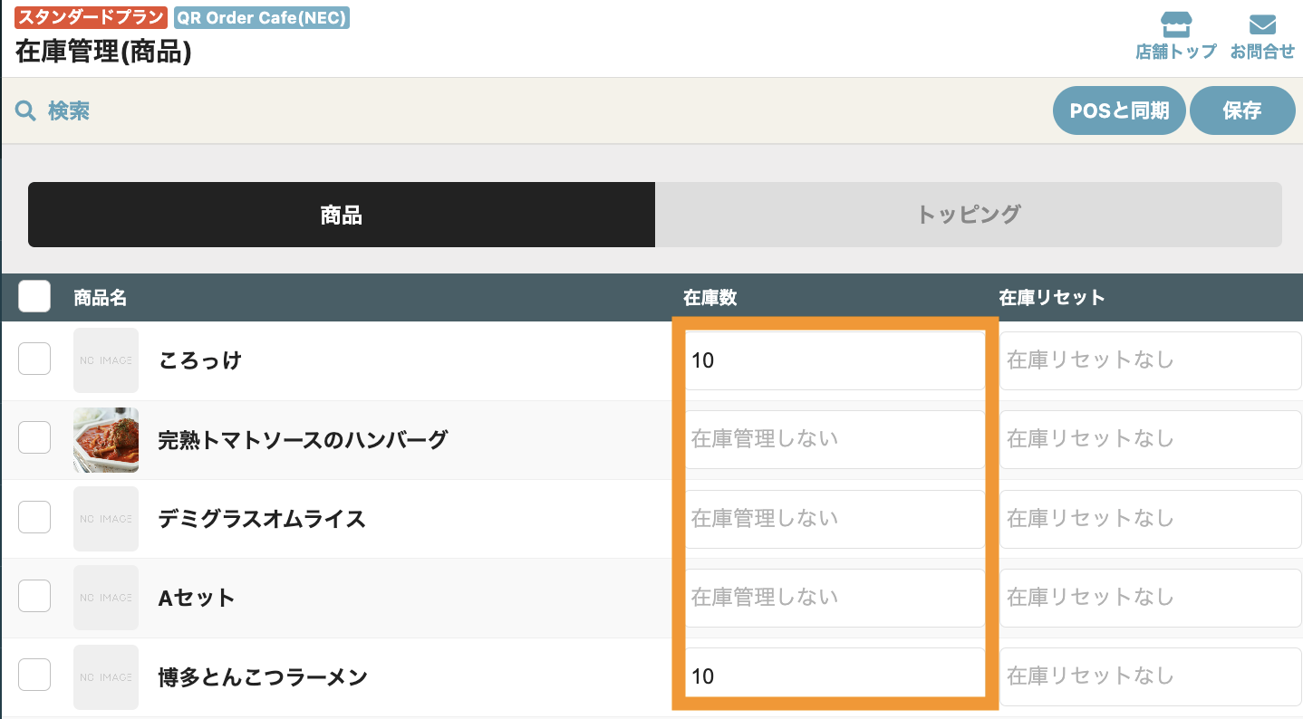This screenshot has height=719, width=1303.
Task: Switch to the トッピング tab
Action: point(968,215)
